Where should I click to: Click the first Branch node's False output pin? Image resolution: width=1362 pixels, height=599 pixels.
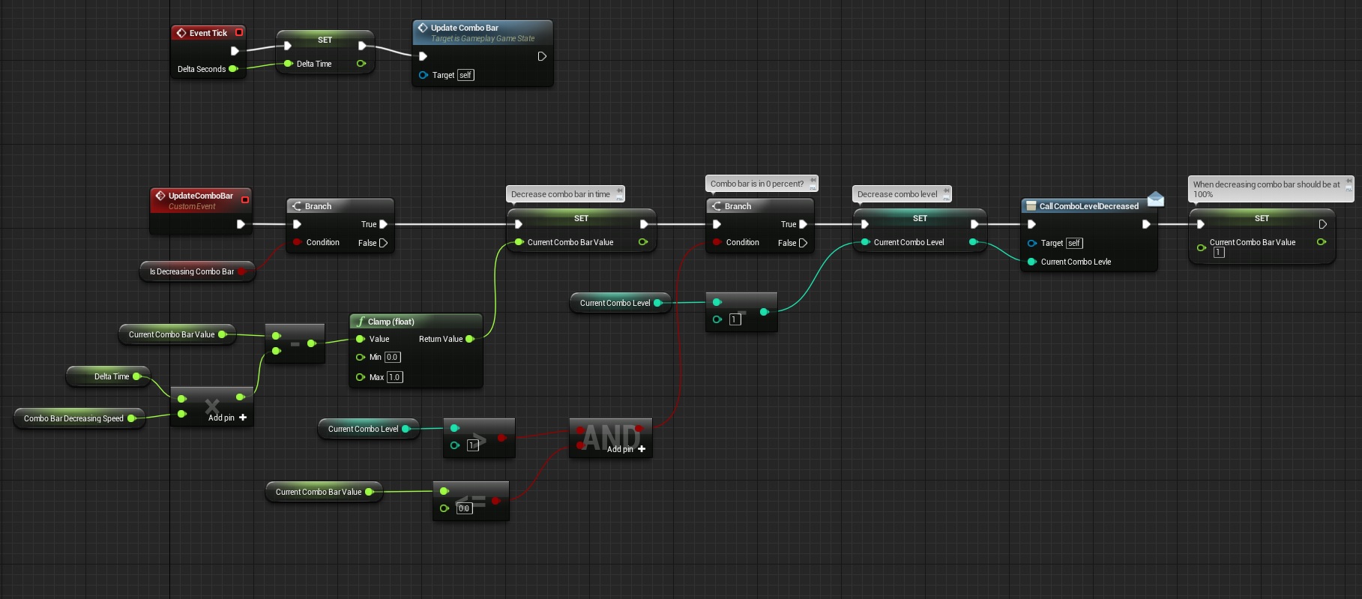384,243
